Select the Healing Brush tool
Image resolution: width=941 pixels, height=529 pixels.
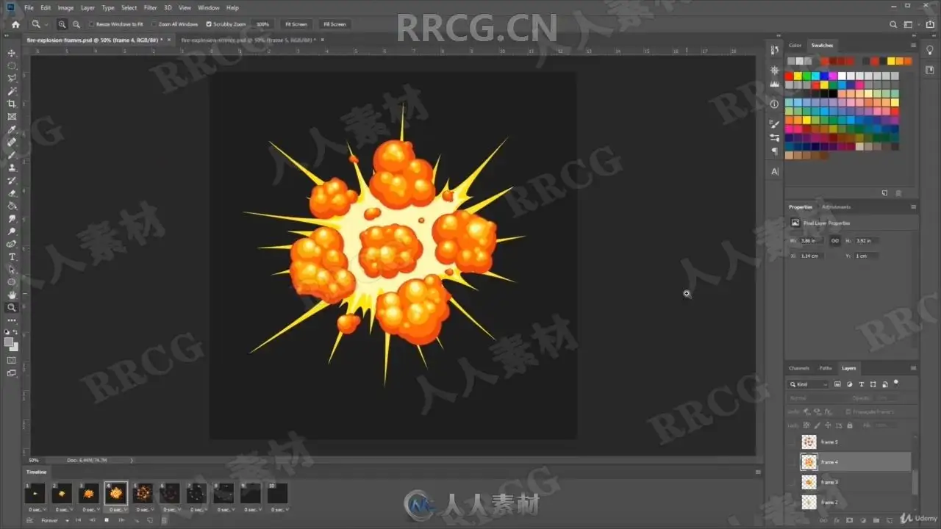[12, 142]
